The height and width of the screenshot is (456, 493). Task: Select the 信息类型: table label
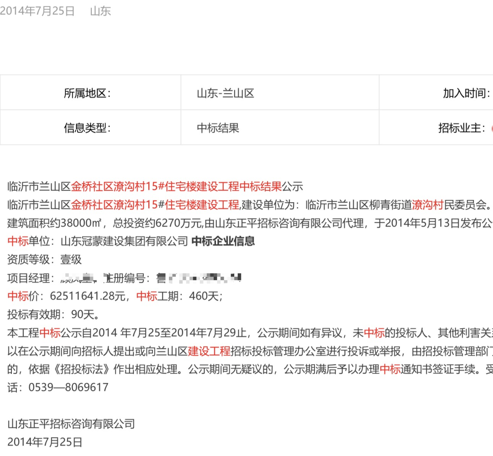click(x=87, y=128)
